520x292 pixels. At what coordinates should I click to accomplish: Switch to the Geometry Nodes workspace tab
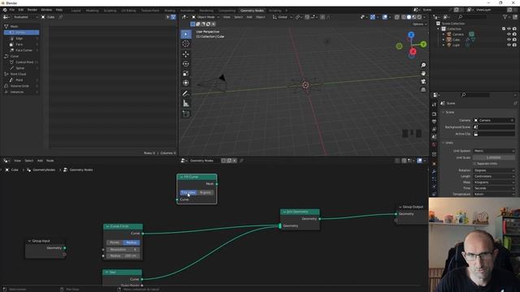coord(252,11)
